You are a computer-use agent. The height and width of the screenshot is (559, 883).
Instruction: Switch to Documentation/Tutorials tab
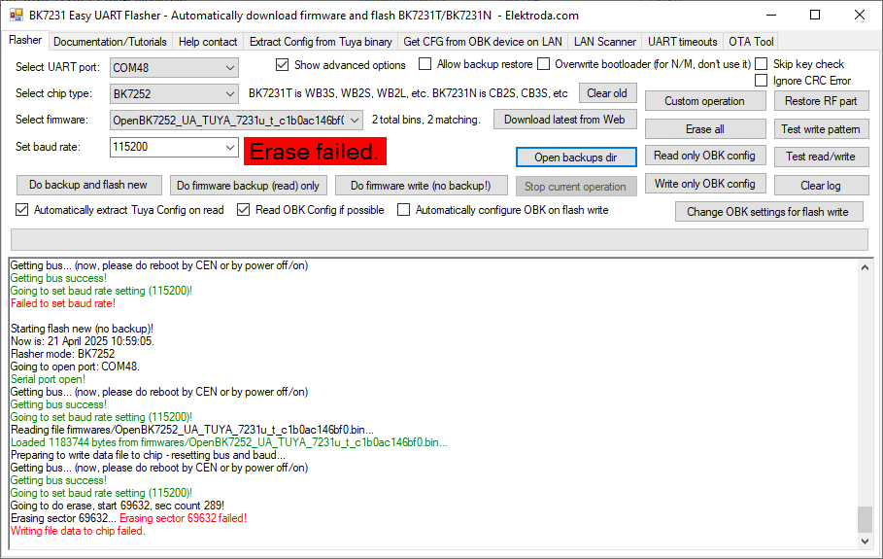[x=110, y=42]
